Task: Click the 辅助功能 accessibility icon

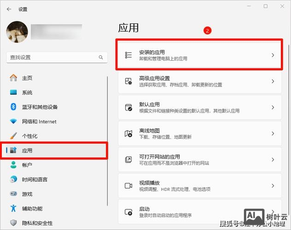Action: [13, 208]
